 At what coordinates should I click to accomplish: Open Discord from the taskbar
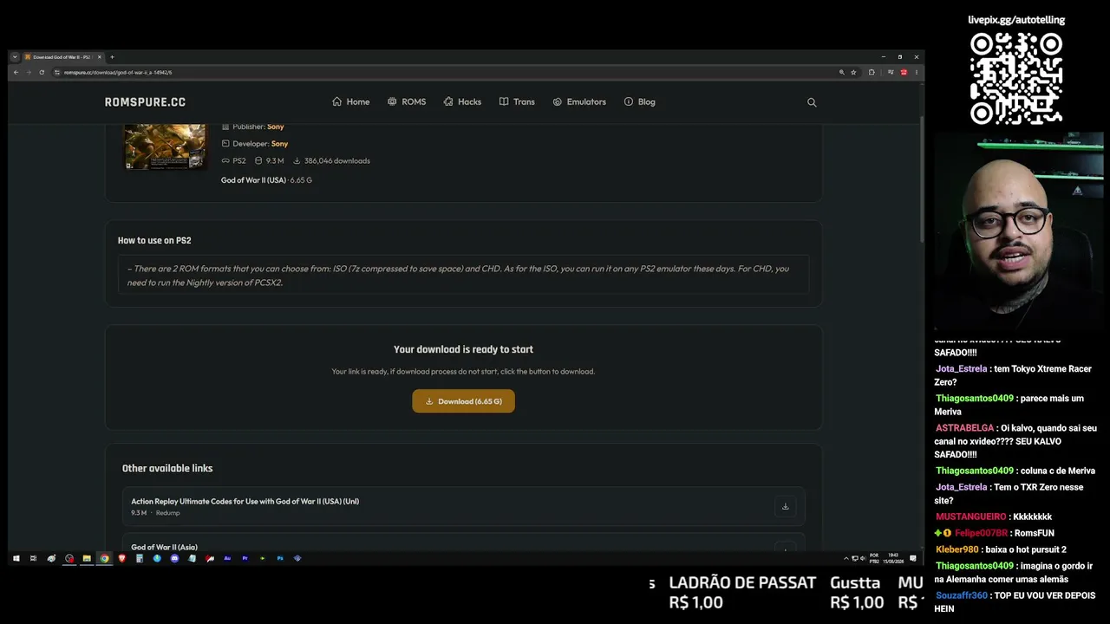[x=174, y=558]
